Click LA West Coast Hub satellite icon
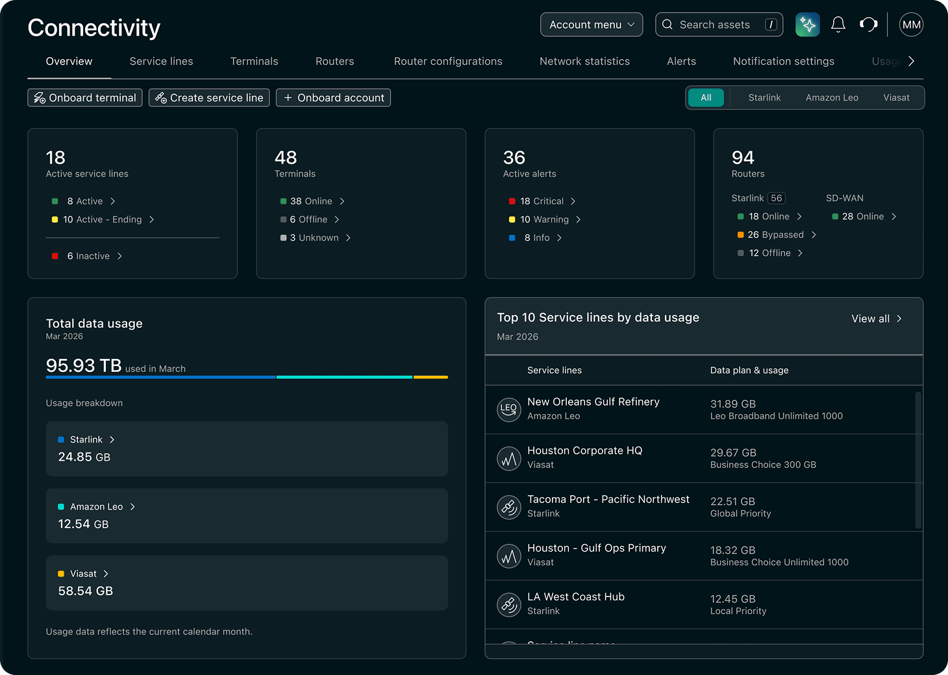The width and height of the screenshot is (948, 675). [509, 604]
